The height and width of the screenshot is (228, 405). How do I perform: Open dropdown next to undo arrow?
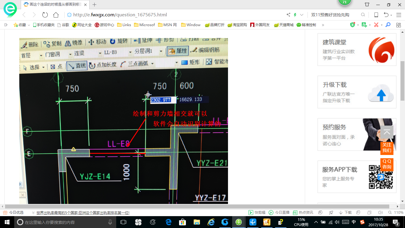click(391, 15)
